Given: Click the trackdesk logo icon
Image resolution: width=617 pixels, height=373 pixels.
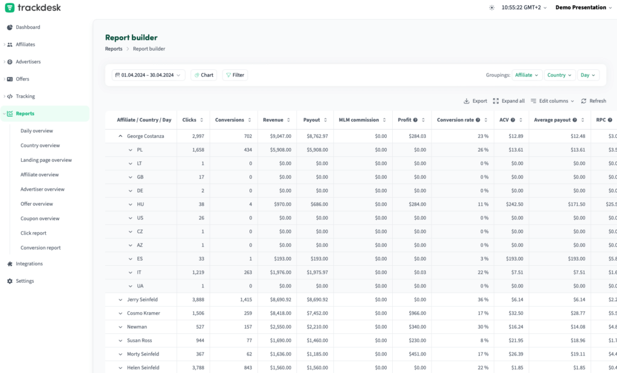Looking at the screenshot, I should click(10, 8).
